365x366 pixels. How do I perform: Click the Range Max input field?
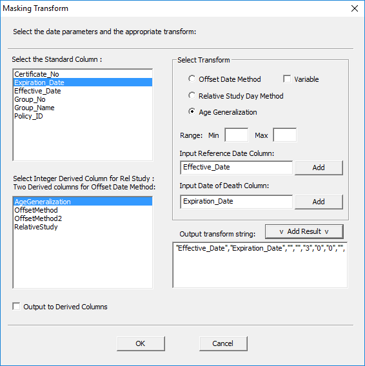[x=285, y=135]
